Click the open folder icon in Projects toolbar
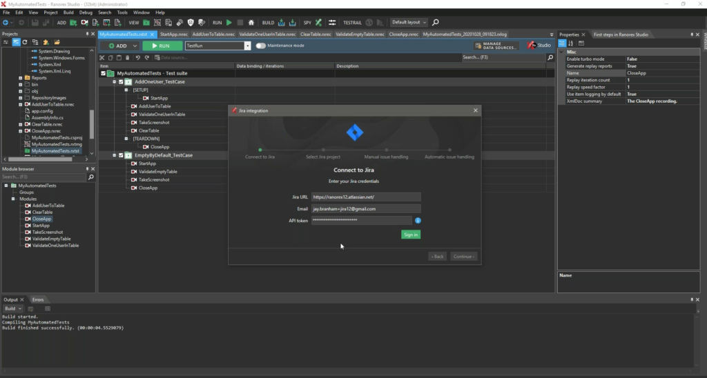 coord(57,42)
